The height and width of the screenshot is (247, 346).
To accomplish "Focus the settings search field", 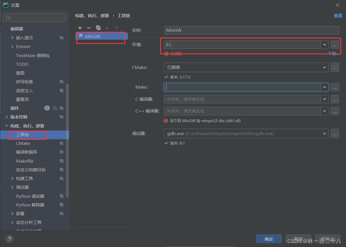I will [x=35, y=18].
